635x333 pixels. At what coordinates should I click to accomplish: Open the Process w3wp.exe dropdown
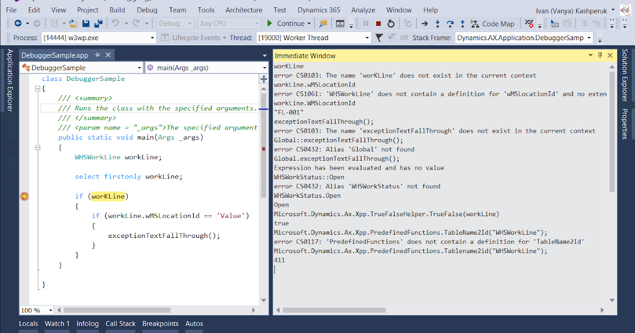[x=152, y=38]
